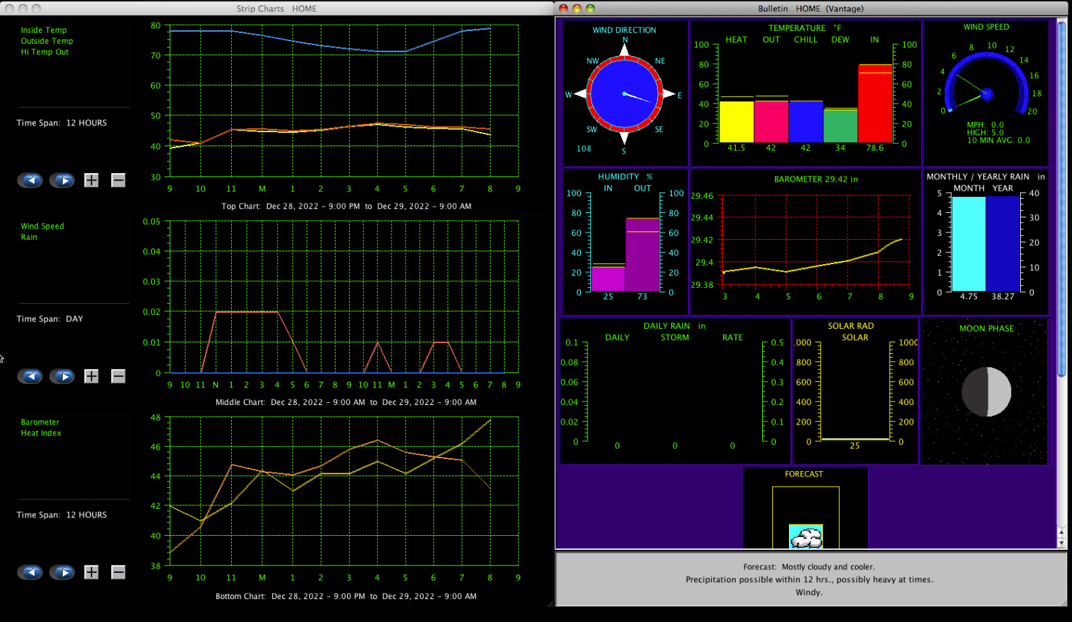Click the 'BAROMETER 29.42 in' heading
Viewport: 1072px width, 622px height.
(815, 179)
